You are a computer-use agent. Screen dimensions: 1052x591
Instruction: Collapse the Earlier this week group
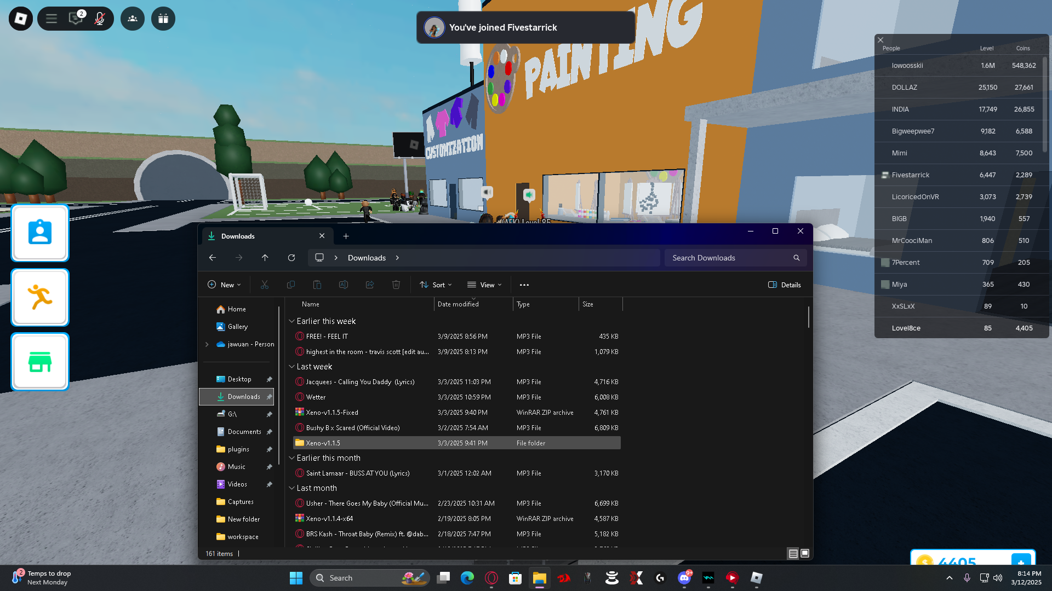pyautogui.click(x=292, y=321)
